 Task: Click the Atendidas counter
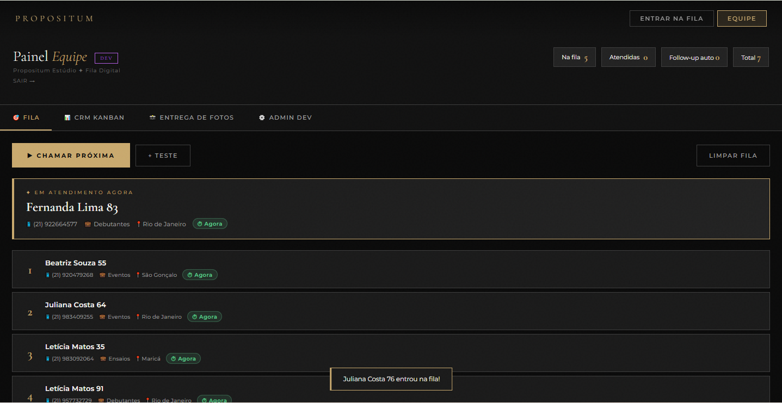click(629, 57)
